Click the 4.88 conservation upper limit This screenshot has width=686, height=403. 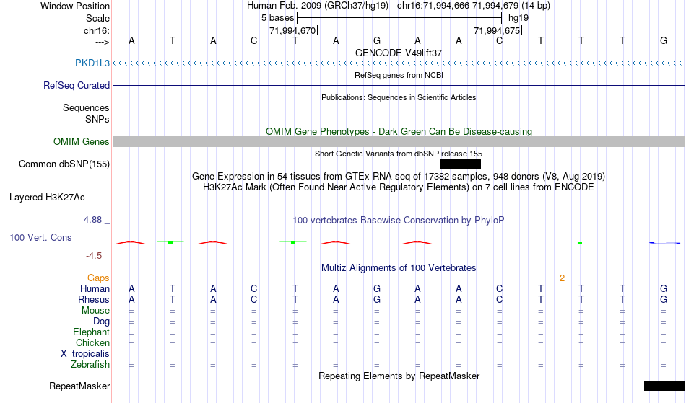point(92,220)
